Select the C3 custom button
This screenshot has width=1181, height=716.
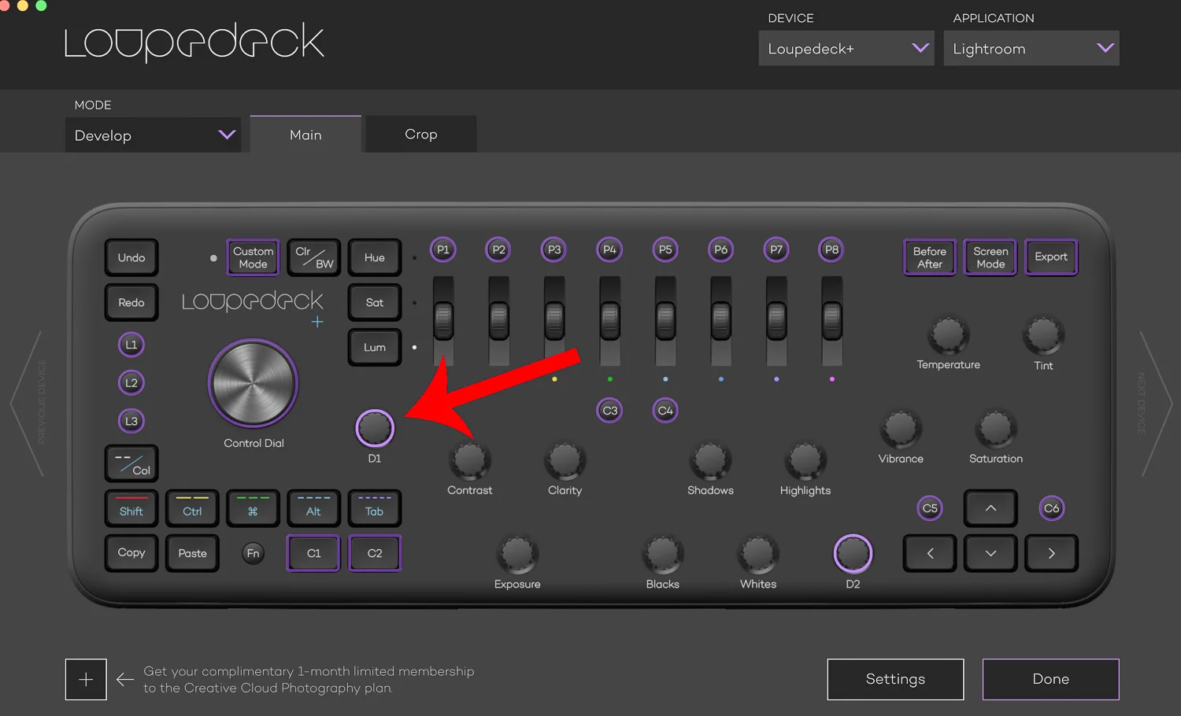pyautogui.click(x=609, y=411)
